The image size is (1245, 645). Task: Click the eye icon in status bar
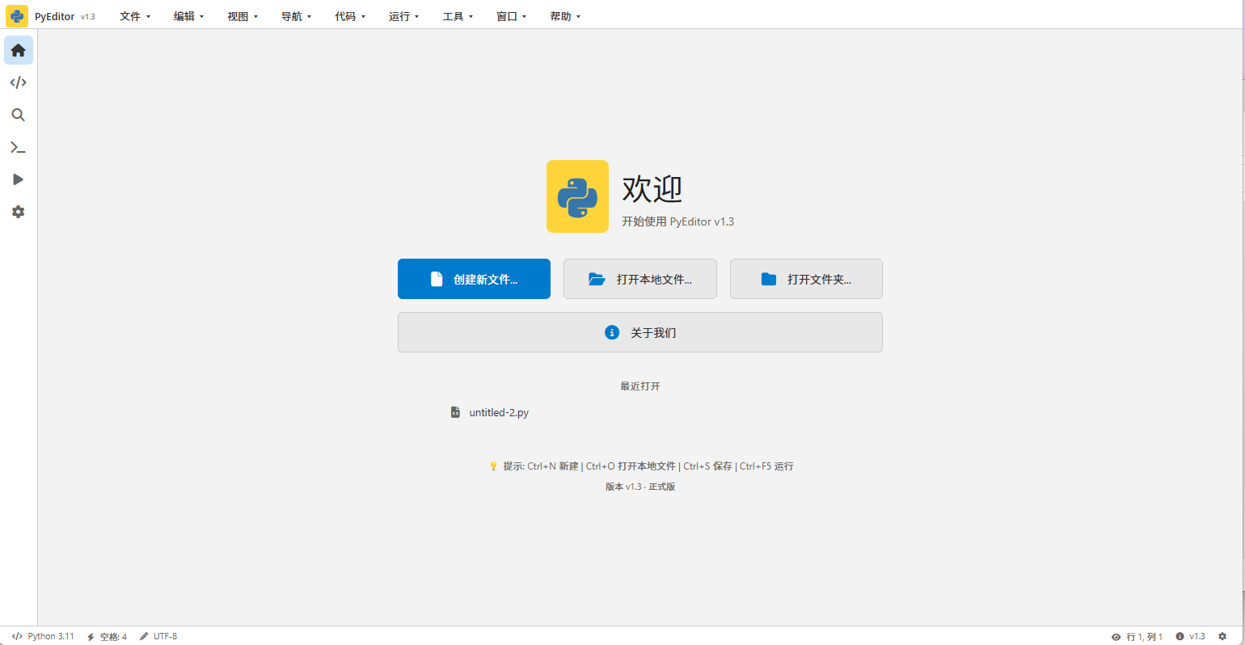[1116, 637]
